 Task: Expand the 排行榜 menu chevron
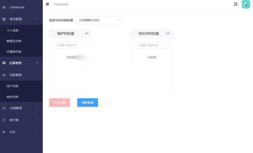point(37,120)
